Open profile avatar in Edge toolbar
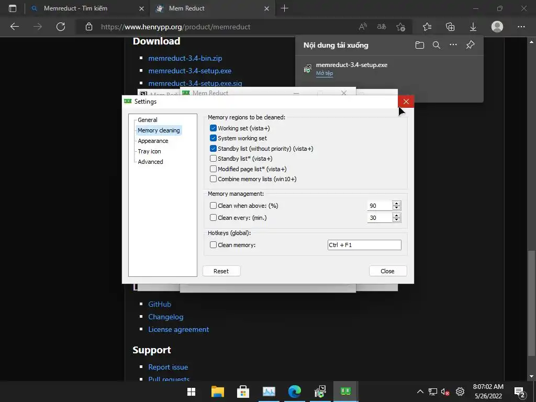 (497, 27)
